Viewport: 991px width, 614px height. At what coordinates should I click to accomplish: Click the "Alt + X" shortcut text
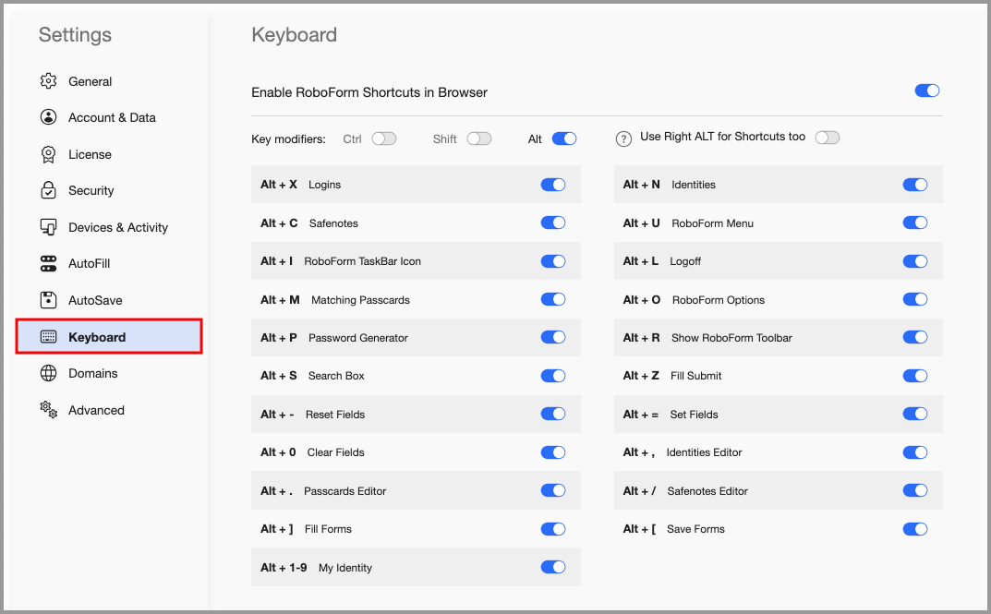(x=279, y=185)
